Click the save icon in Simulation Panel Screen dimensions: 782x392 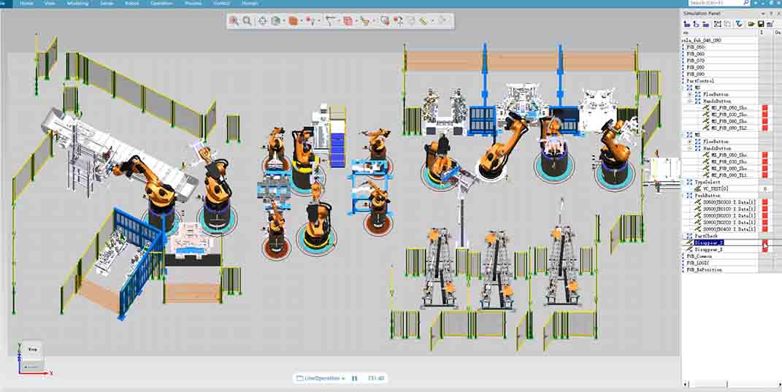pos(760,24)
